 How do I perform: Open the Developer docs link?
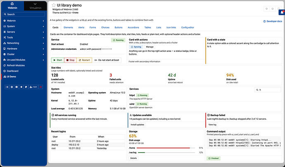coord(273,21)
